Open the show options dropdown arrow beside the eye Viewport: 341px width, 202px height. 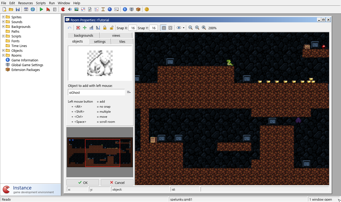[x=184, y=28]
